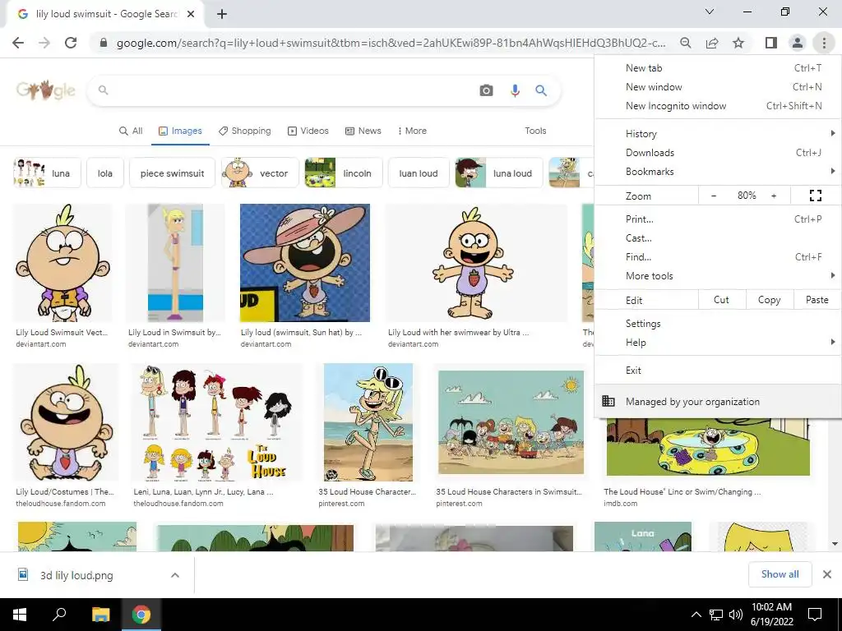Expand the Bookmarks submenu

pyautogui.click(x=718, y=172)
